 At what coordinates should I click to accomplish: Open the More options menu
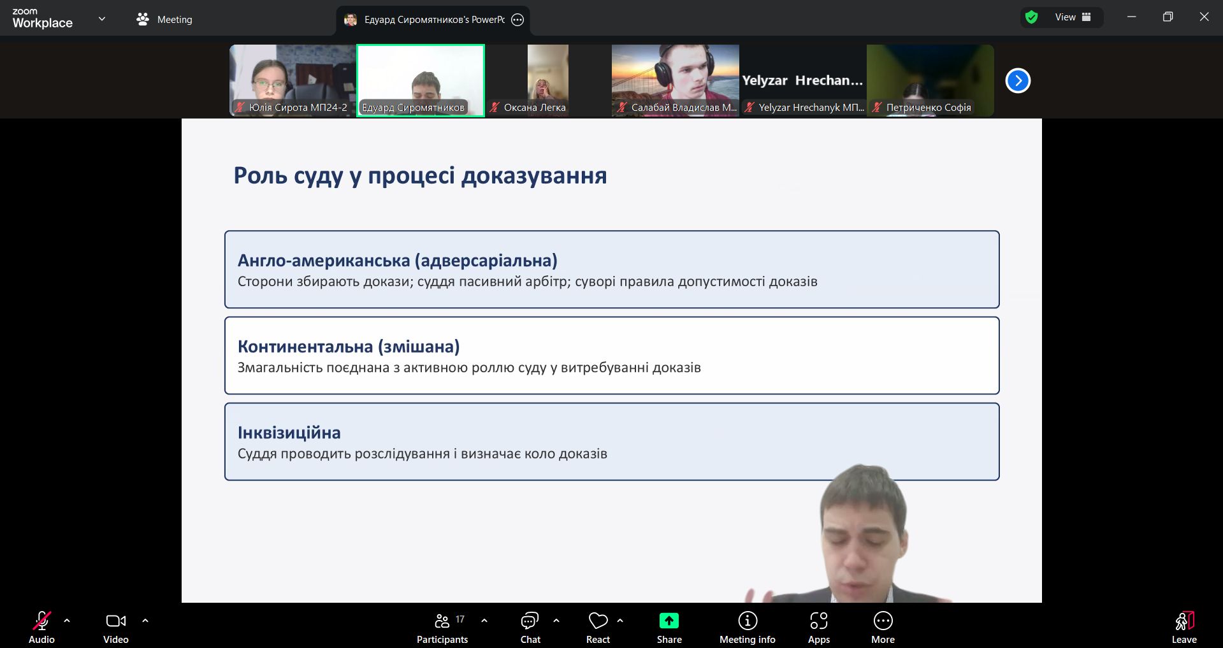pyautogui.click(x=883, y=628)
